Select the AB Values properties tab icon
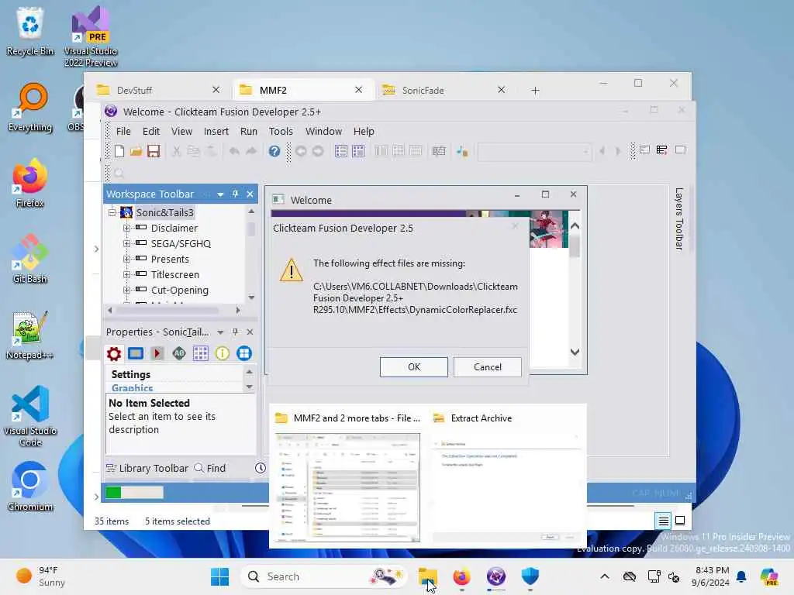The height and width of the screenshot is (595, 794). tap(179, 353)
